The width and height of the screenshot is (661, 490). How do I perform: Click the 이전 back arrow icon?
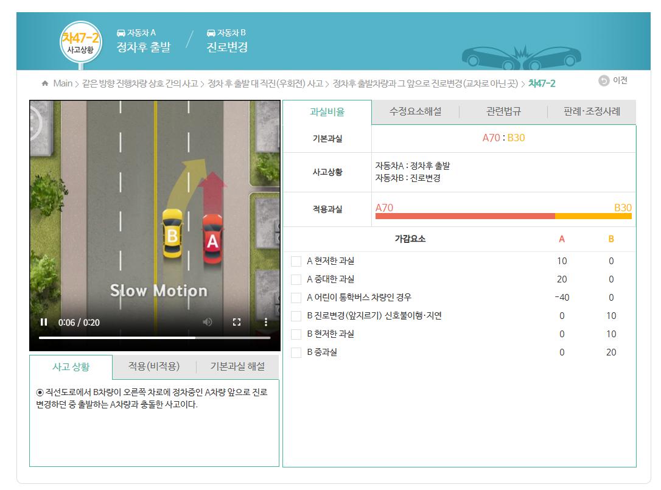[x=604, y=81]
